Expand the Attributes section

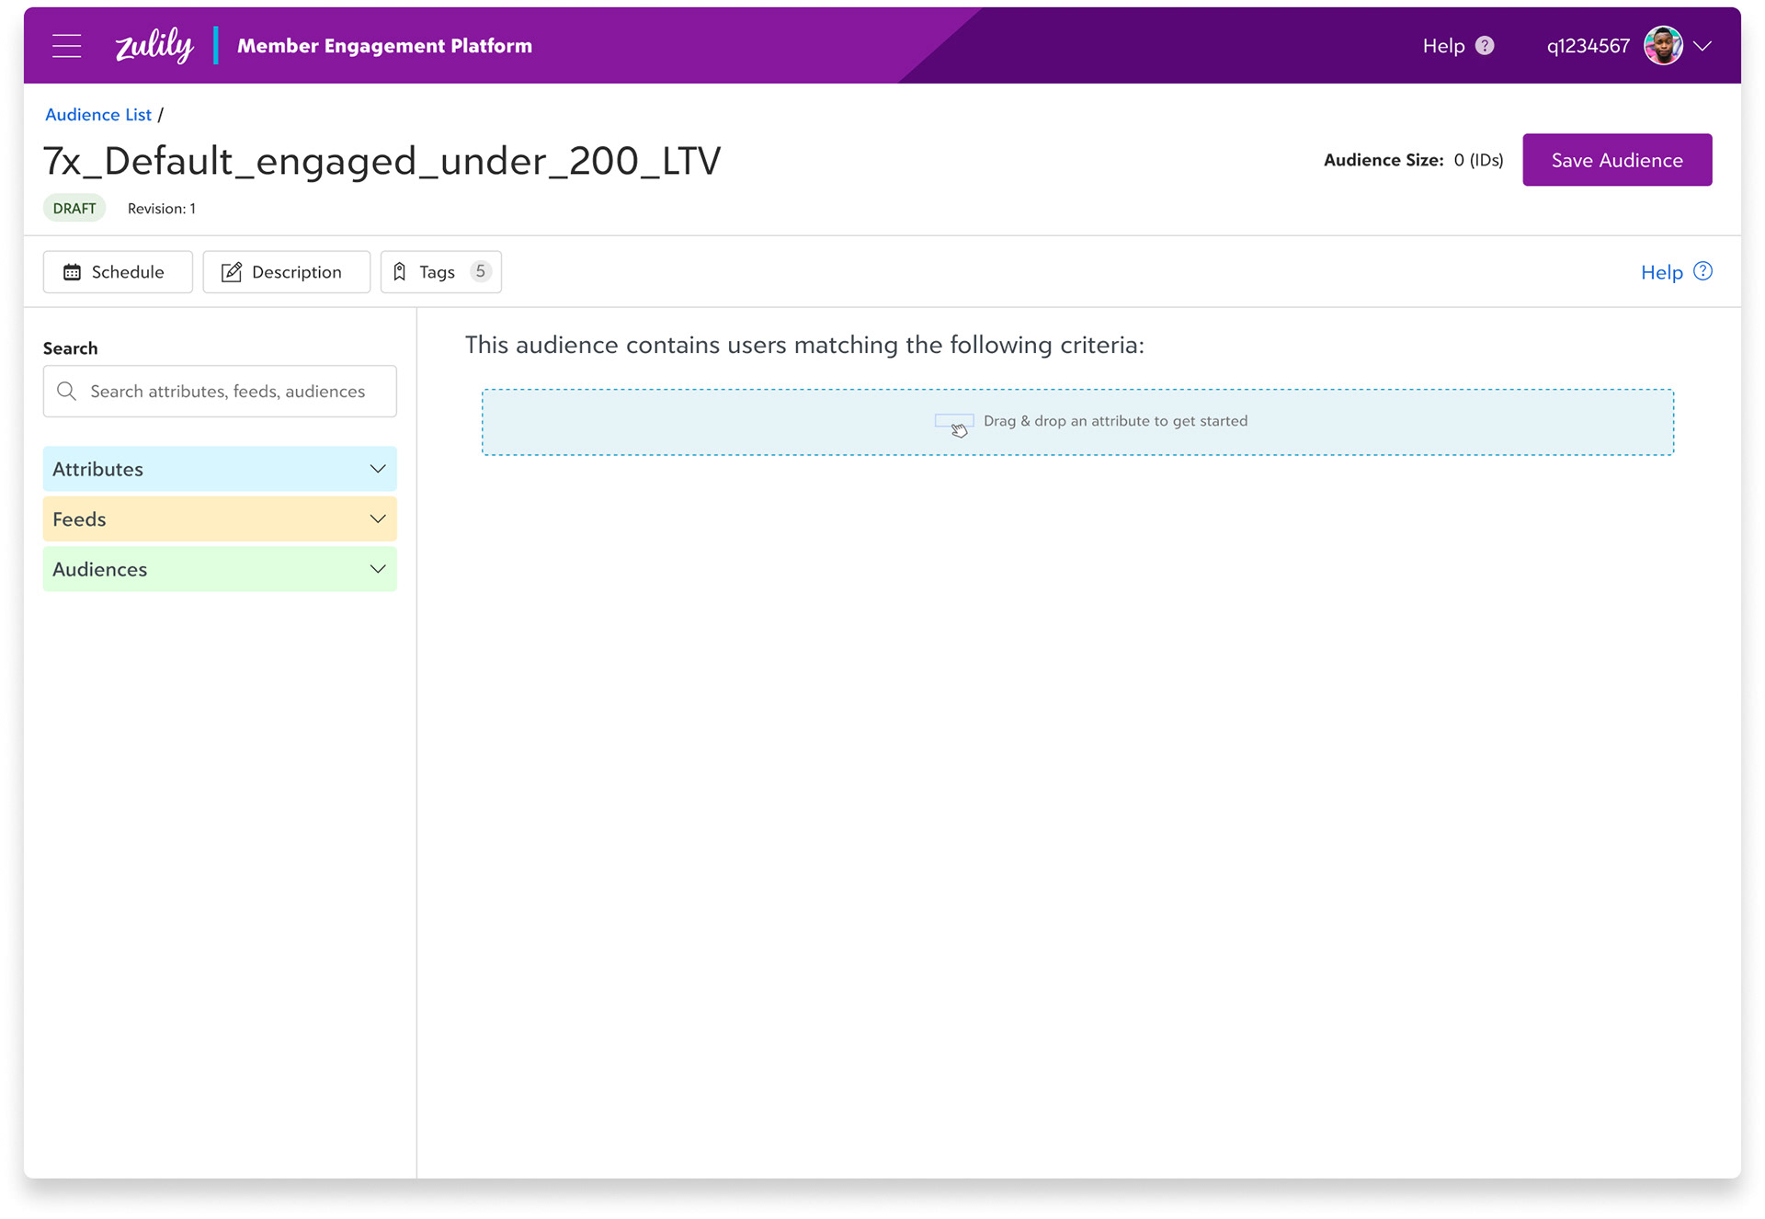click(x=220, y=469)
